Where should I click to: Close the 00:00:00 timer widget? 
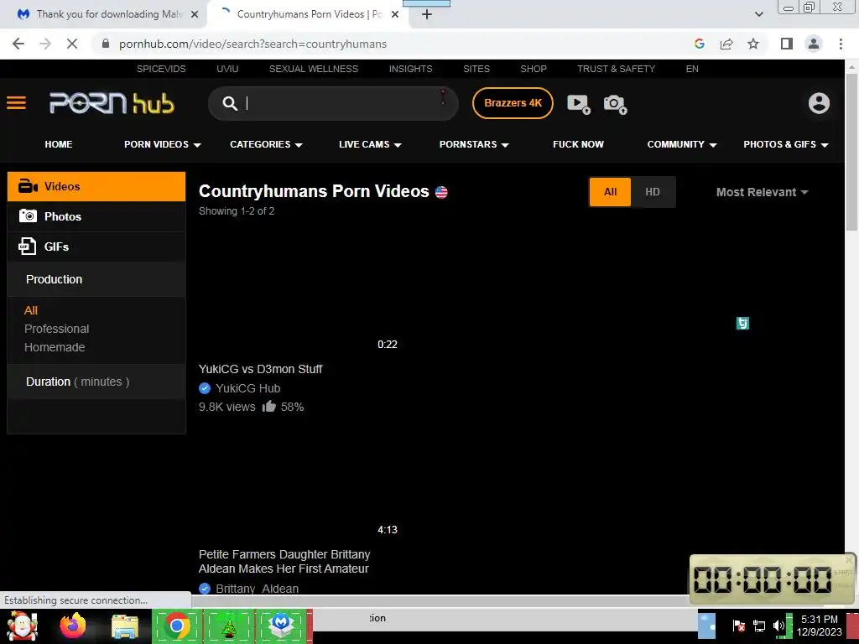coord(849,559)
